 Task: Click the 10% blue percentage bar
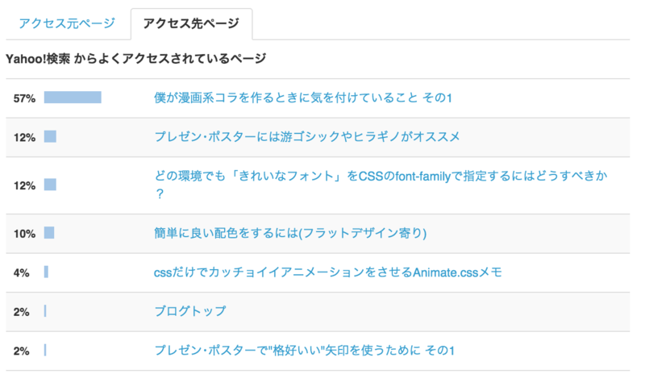point(49,234)
